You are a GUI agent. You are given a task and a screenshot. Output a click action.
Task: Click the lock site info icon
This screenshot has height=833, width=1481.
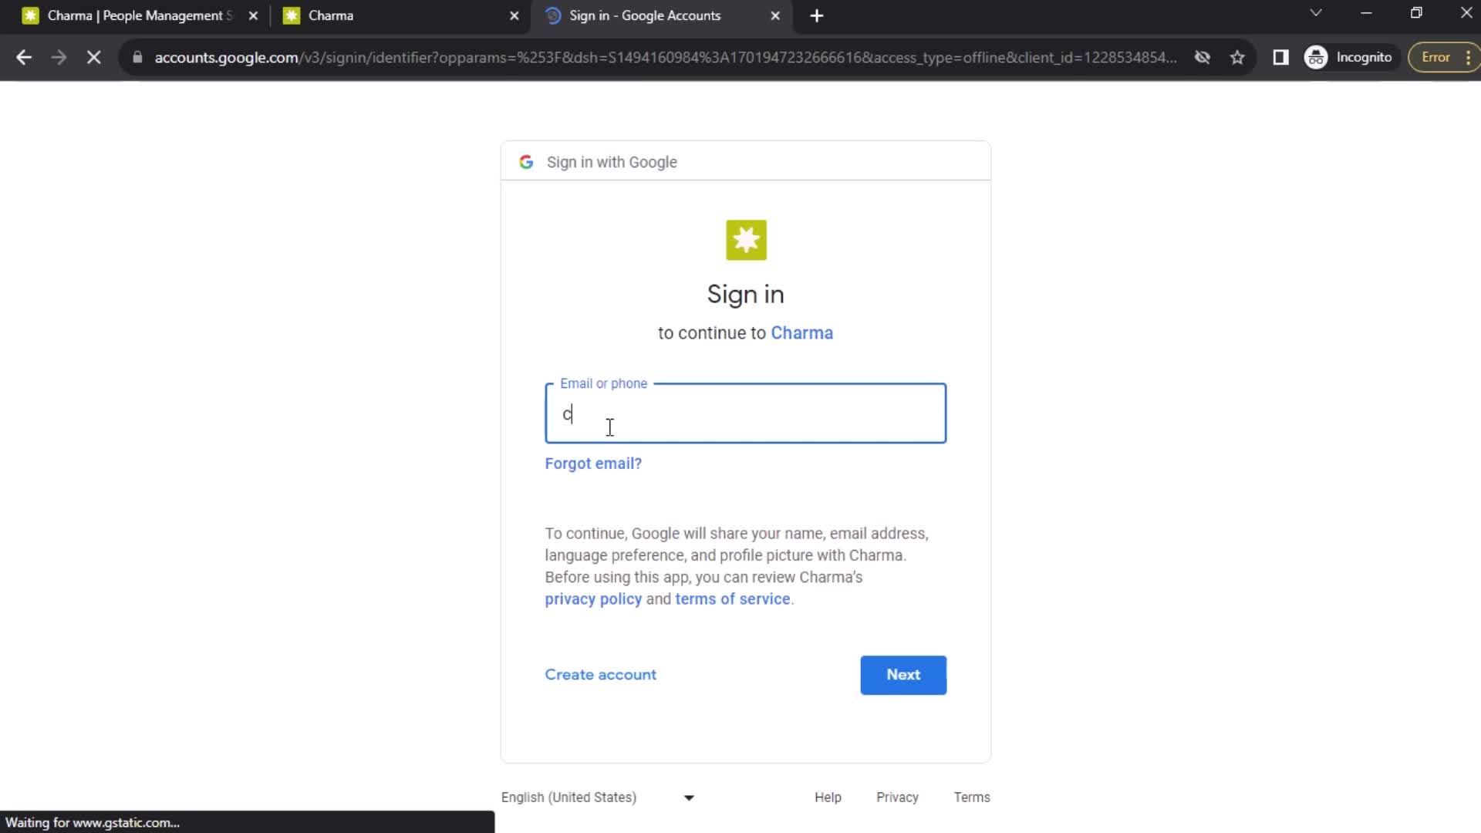[x=137, y=57]
